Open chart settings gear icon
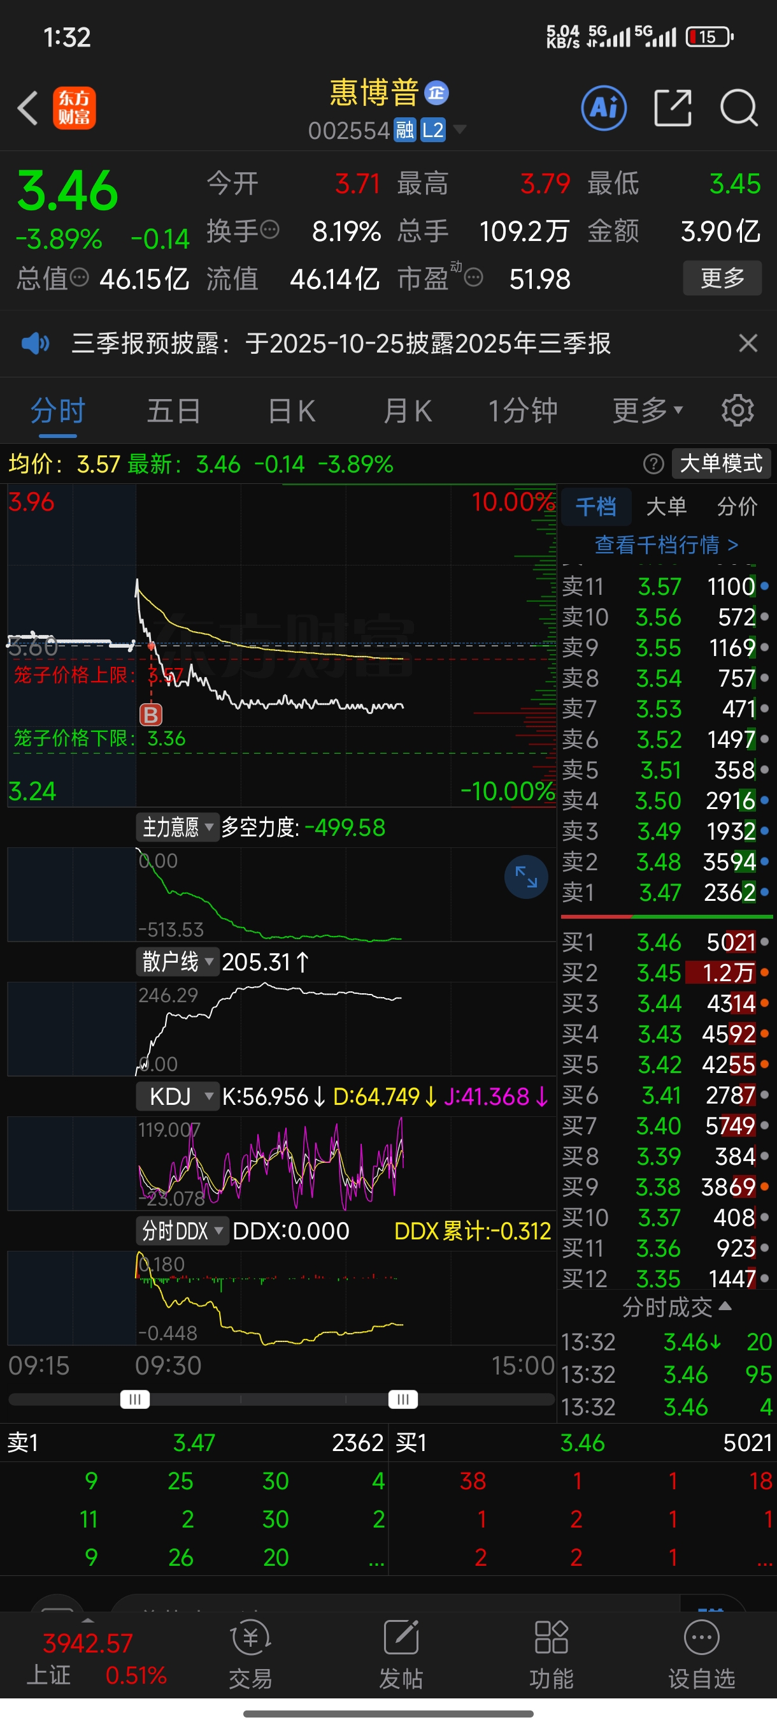The image size is (777, 1729). coord(738,411)
